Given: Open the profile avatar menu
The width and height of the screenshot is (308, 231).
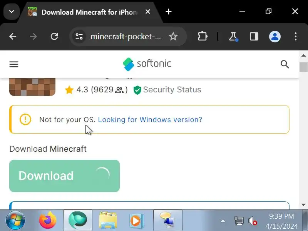Looking at the screenshot, I should (x=275, y=37).
